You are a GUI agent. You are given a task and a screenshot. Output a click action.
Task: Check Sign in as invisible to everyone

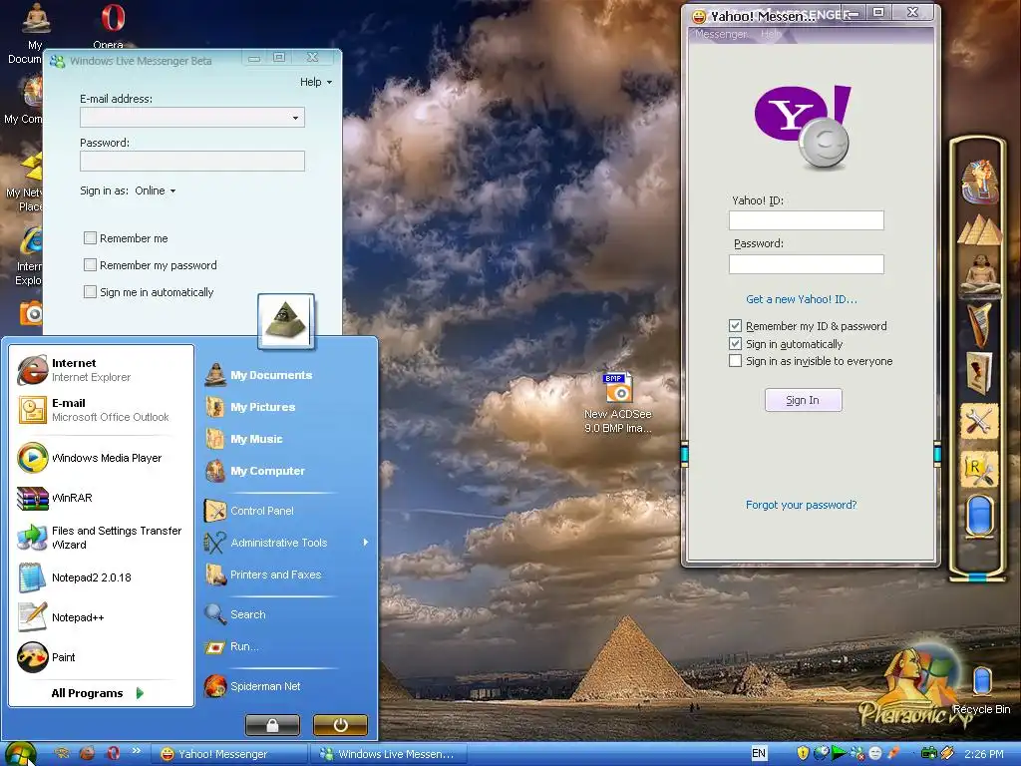coord(735,361)
